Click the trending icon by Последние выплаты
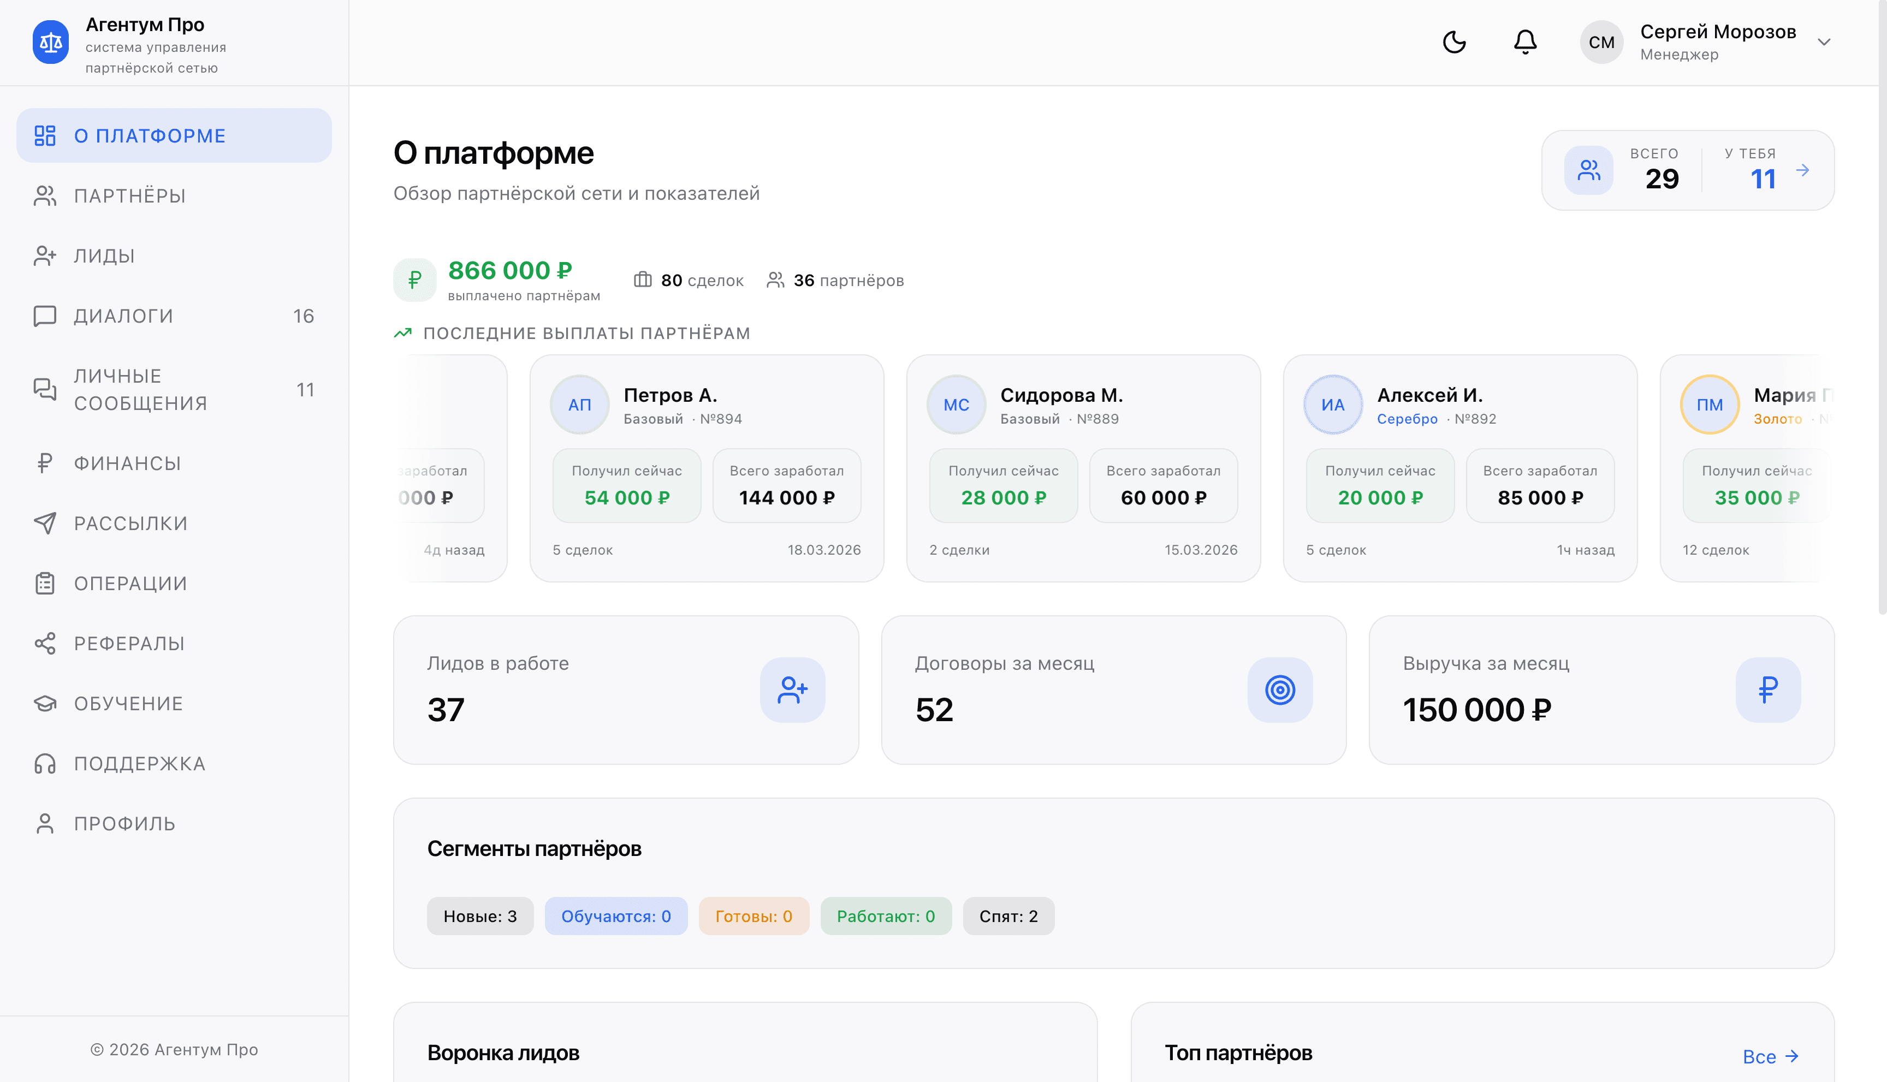Image resolution: width=1887 pixels, height=1082 pixels. tap(403, 333)
